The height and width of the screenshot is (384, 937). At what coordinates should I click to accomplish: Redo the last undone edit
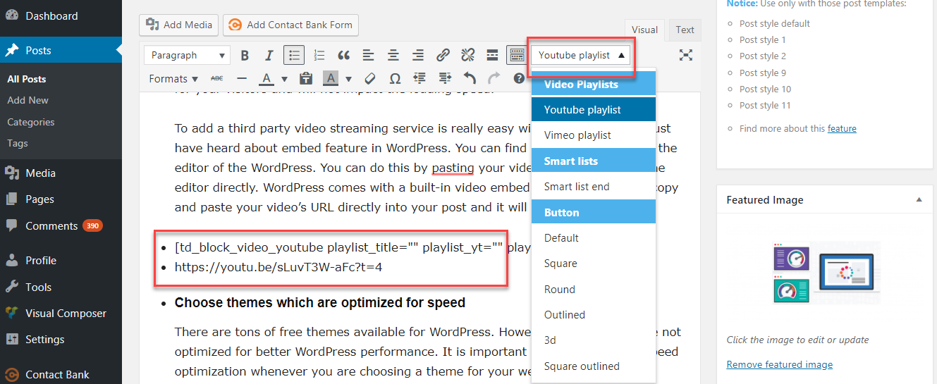(x=494, y=78)
